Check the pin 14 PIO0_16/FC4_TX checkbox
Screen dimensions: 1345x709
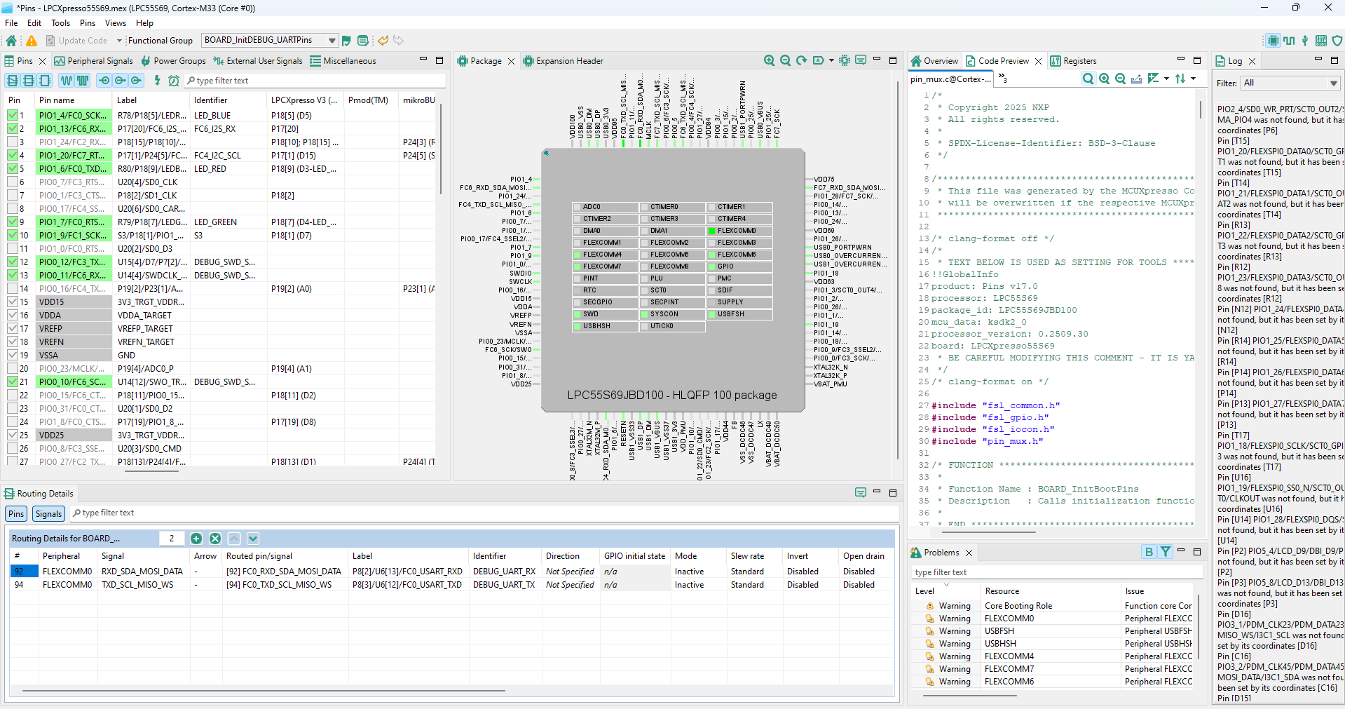[13, 289]
